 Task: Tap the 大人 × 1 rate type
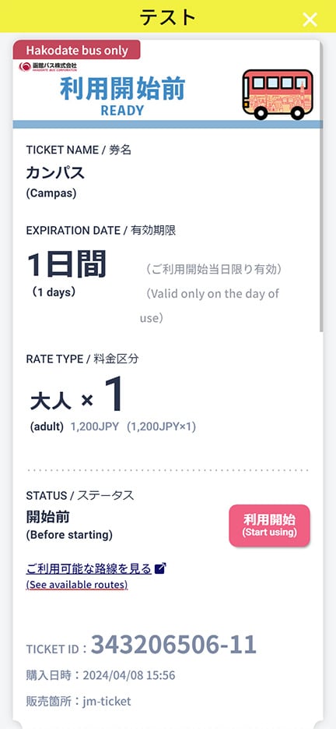tap(78, 395)
